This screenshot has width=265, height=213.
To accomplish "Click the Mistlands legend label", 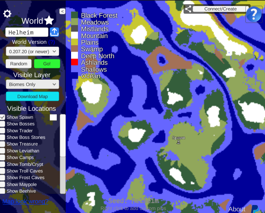I will click(95, 29).
